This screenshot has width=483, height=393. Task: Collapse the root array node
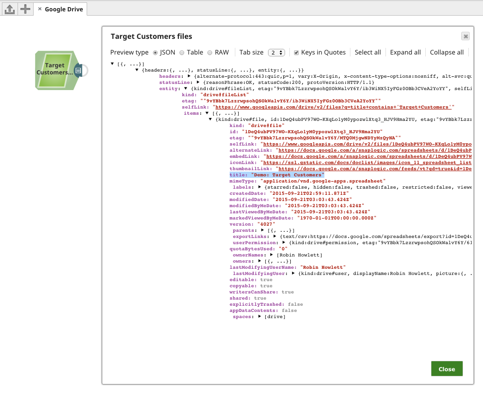click(112, 64)
